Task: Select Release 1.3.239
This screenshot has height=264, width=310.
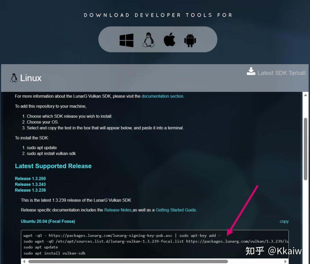Action: pyautogui.click(x=30, y=190)
